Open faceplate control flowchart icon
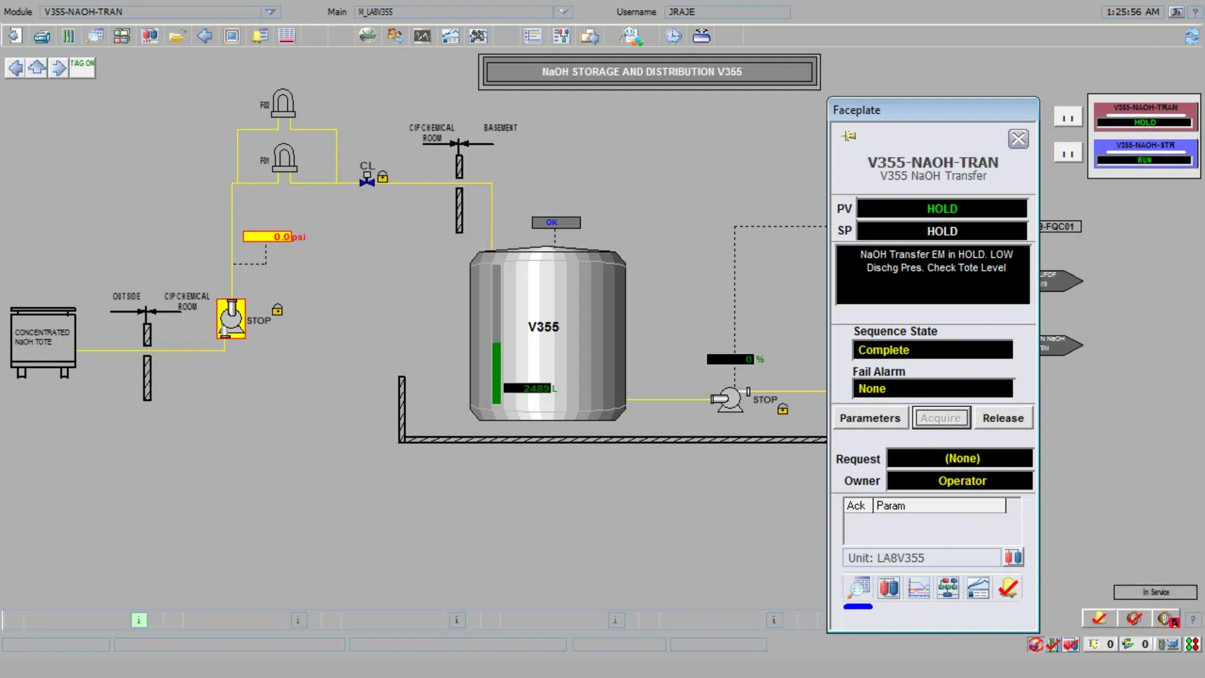1205x678 pixels. coord(948,588)
